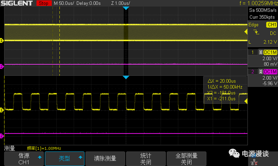Select the yellow DC1M channel 1 coupling badge

270,52
